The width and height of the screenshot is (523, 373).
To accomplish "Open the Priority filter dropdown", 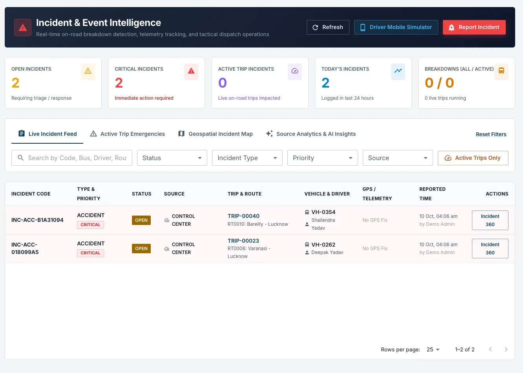I will [x=323, y=158].
